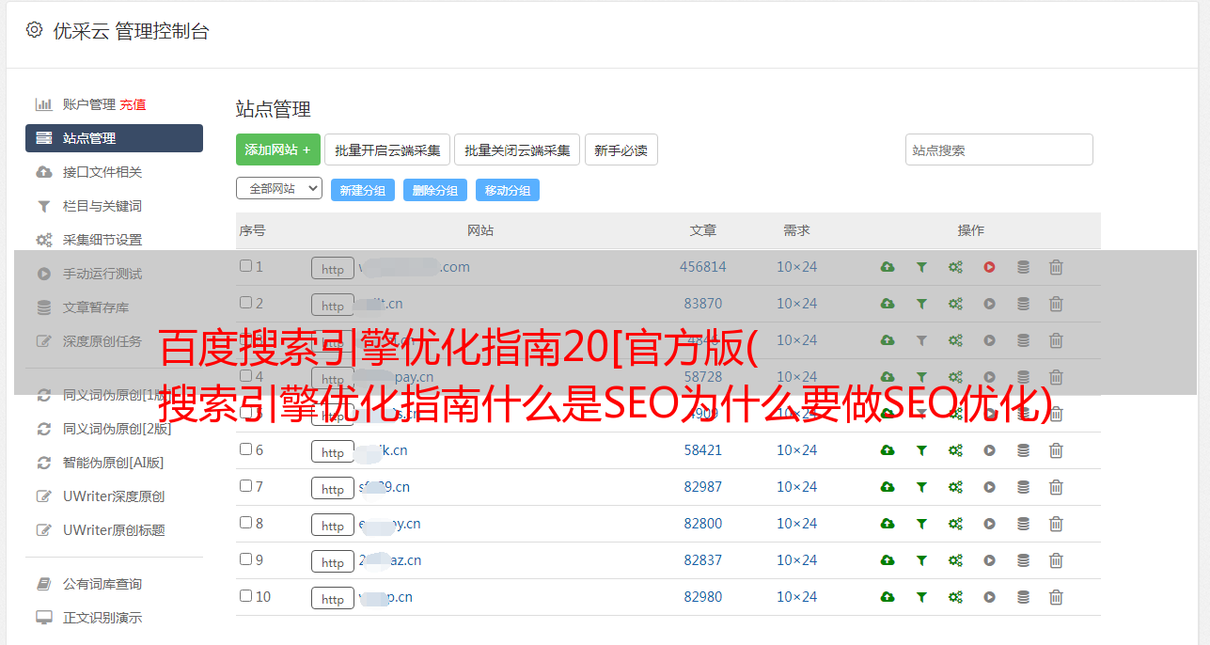Click cloud upload icon in row 8
1210x645 pixels.
tap(888, 524)
